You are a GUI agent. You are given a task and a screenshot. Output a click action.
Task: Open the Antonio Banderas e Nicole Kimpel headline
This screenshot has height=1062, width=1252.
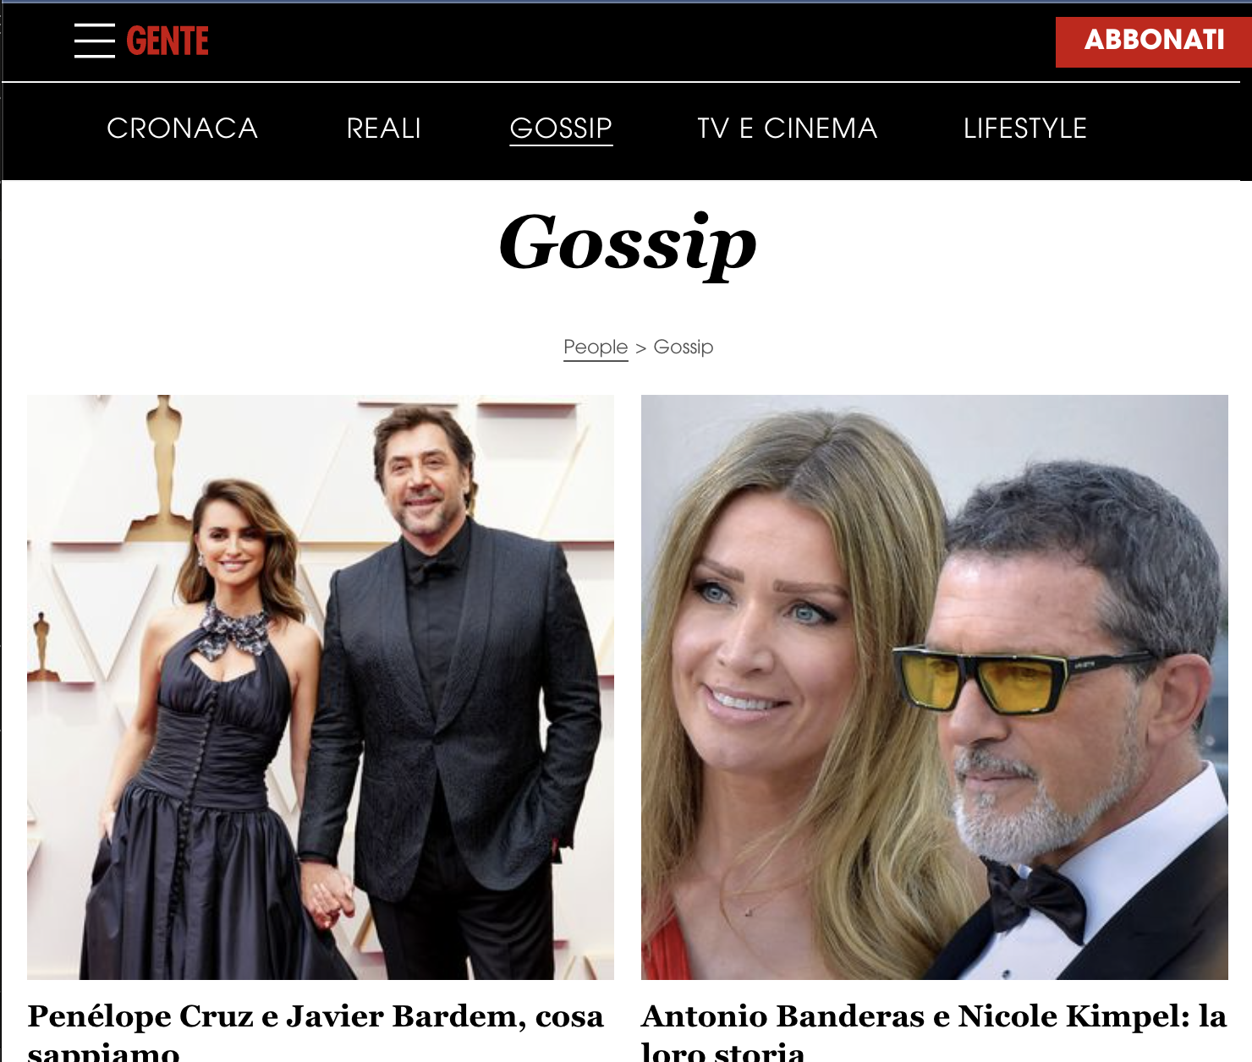[x=934, y=1032]
